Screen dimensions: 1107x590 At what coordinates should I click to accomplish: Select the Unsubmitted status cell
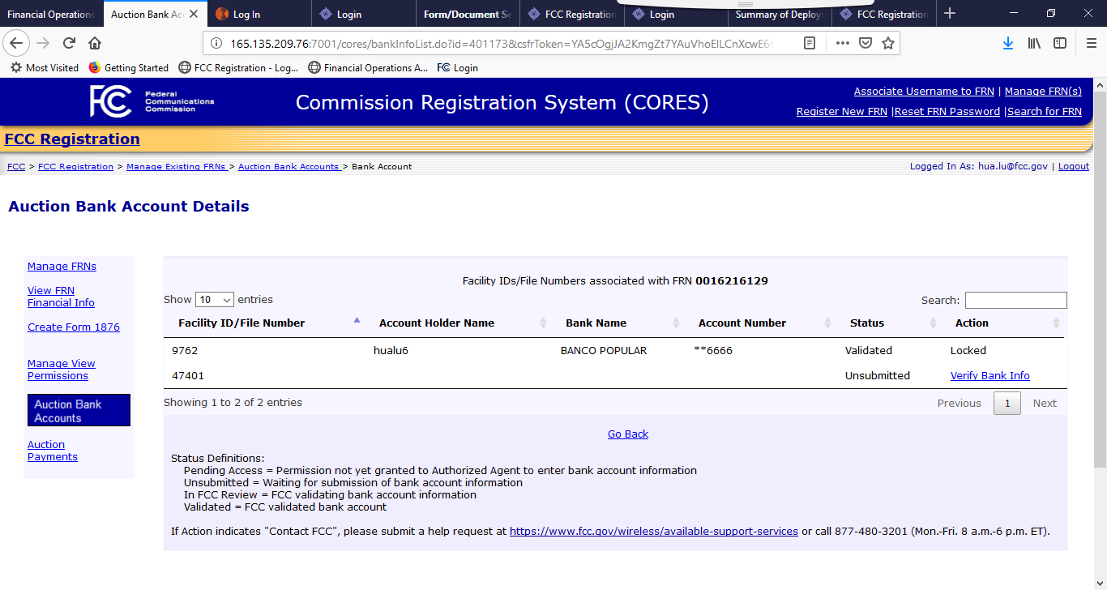(878, 375)
